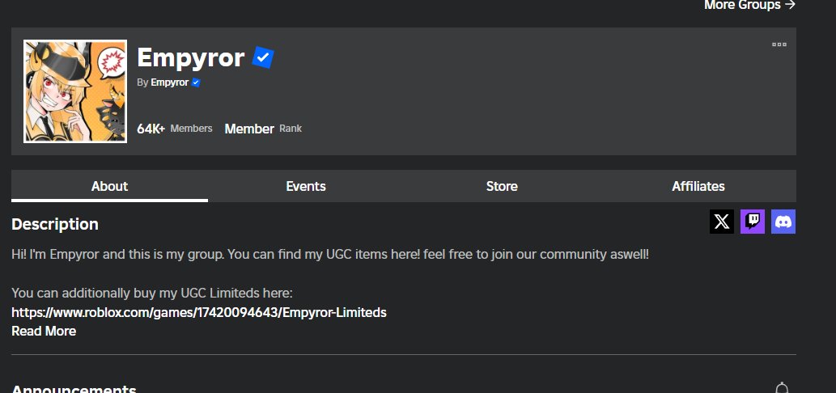Expand description with Read More
This screenshot has width=836, height=393.
point(44,332)
